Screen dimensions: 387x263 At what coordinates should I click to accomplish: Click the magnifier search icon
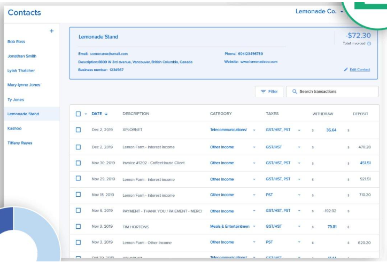pyautogui.click(x=295, y=92)
